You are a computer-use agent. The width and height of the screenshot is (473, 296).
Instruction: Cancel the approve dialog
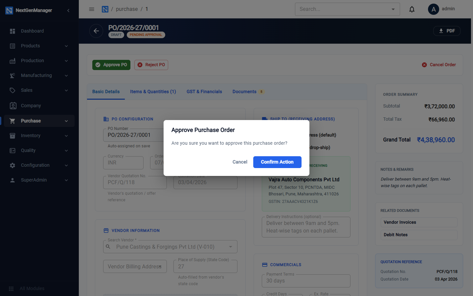click(240, 162)
